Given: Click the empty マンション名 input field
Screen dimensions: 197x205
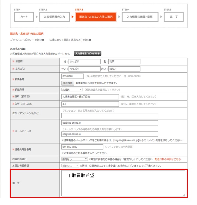Looking at the screenshot, I should point(110,116).
